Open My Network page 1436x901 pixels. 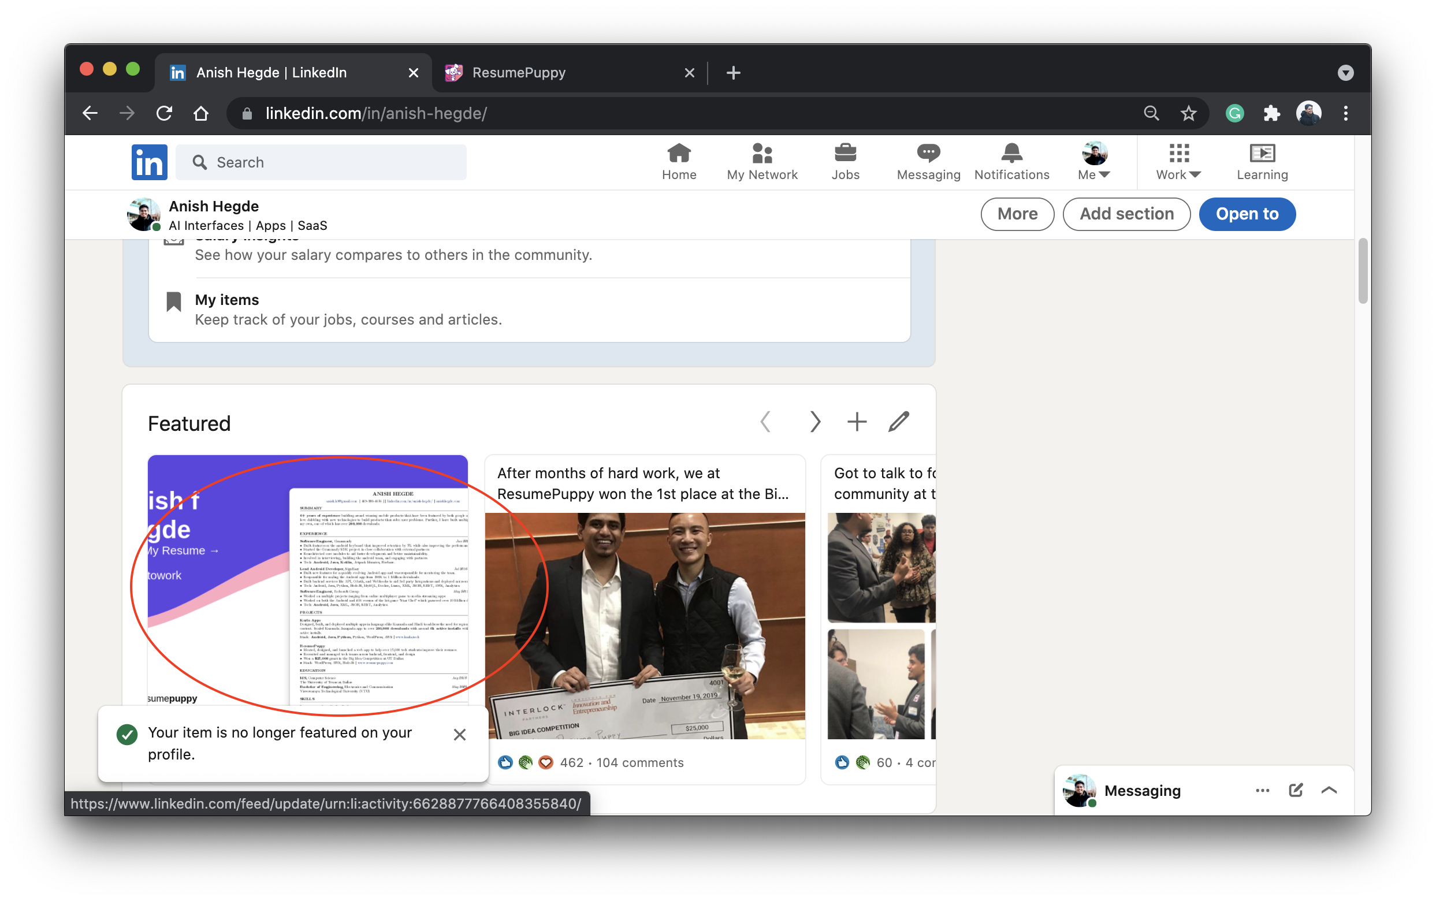click(761, 162)
